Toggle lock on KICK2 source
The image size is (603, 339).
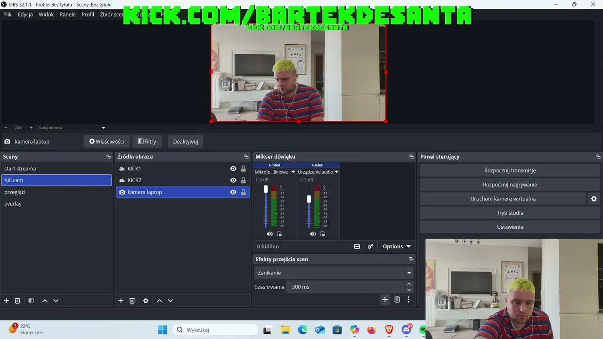click(244, 180)
